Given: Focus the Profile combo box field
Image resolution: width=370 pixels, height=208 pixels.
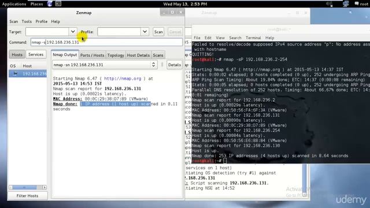Looking at the screenshot, I should pos(119,32).
